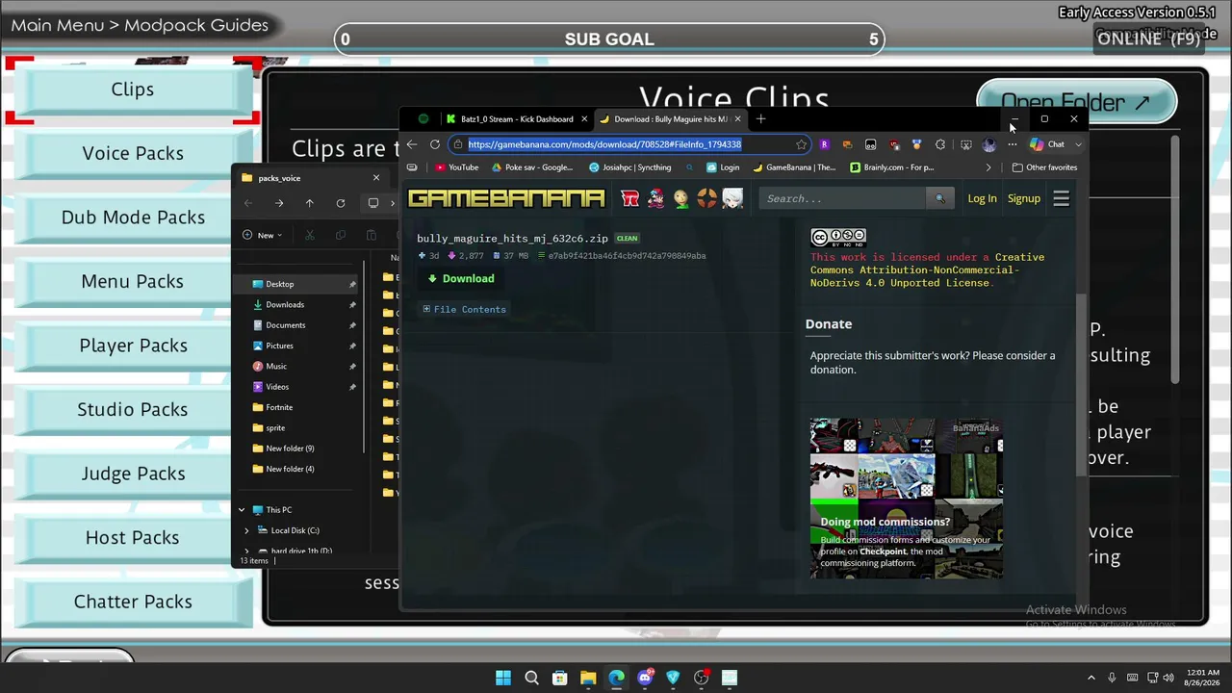Screen dimensions: 1232x693
Task: Open Videos in File Explorer sidebar
Action: pos(296,387)
